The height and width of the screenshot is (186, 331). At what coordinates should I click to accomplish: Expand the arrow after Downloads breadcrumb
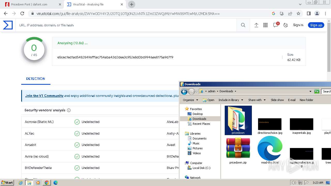(x=235, y=91)
